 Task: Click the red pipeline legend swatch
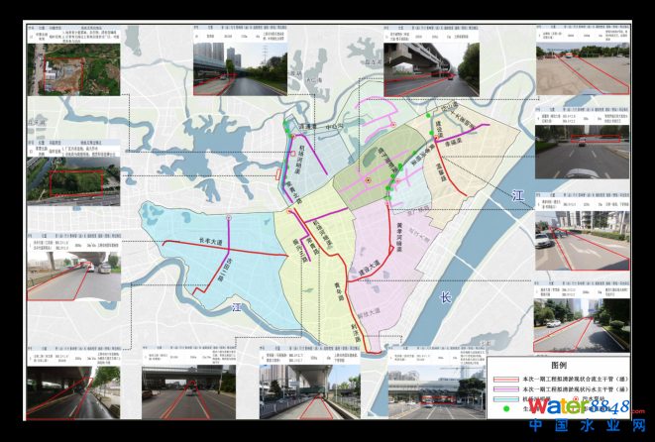point(503,380)
